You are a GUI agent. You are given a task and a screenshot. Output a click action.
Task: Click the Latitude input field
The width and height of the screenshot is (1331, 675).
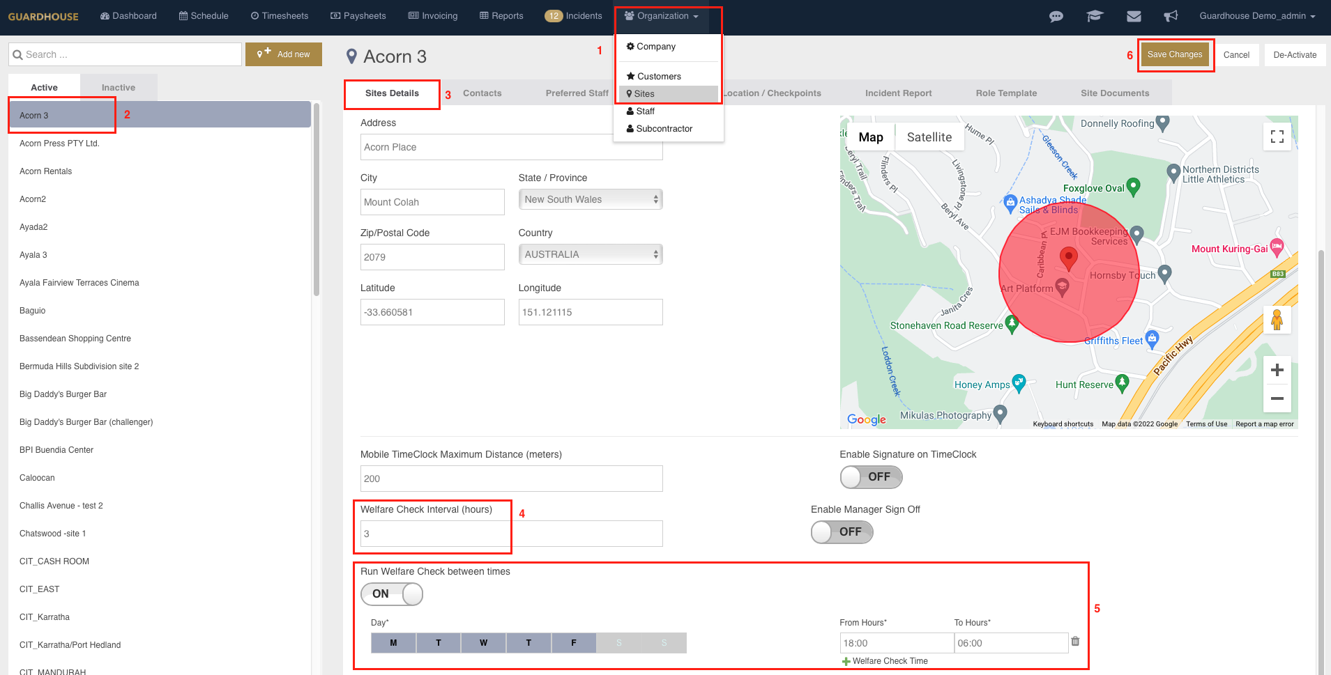coord(432,312)
